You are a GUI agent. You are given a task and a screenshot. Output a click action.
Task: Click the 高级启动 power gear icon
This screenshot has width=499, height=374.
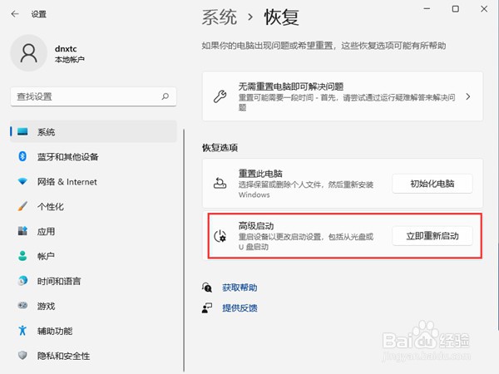[x=220, y=236]
